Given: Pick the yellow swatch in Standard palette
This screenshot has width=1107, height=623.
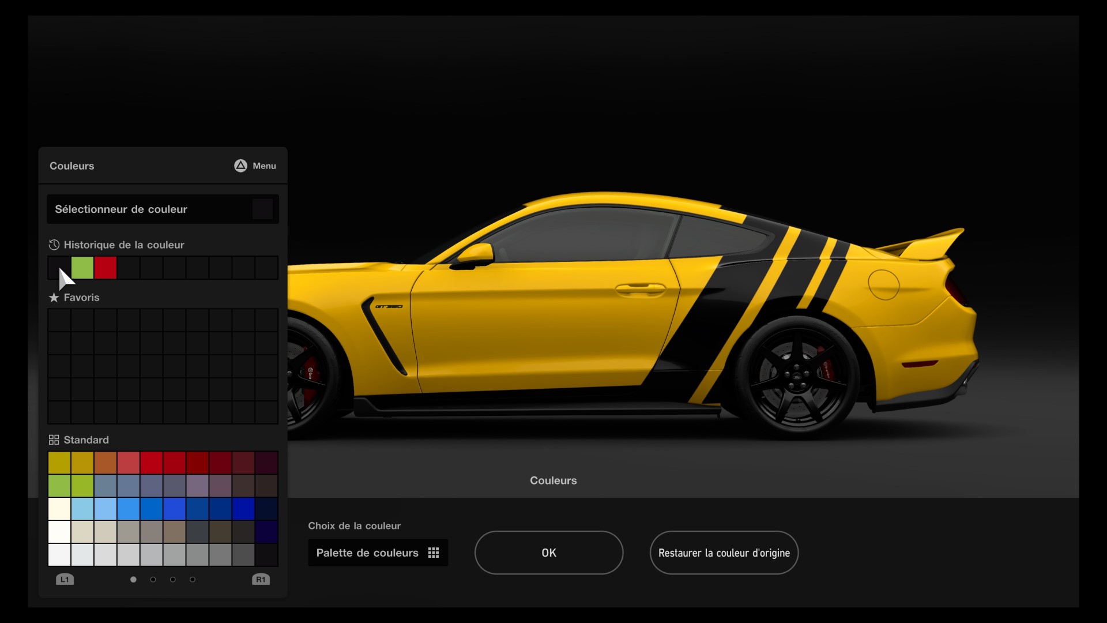Looking at the screenshot, I should (x=59, y=462).
